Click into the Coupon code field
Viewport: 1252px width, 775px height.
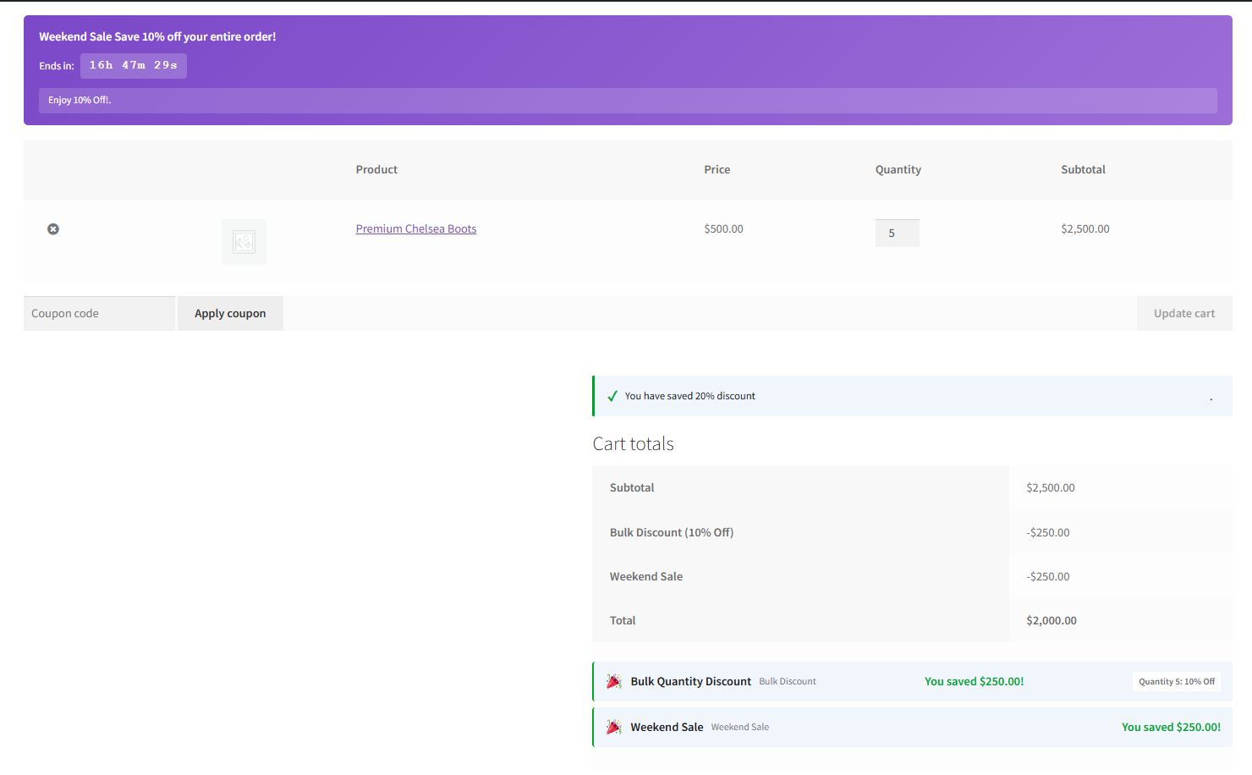99,313
